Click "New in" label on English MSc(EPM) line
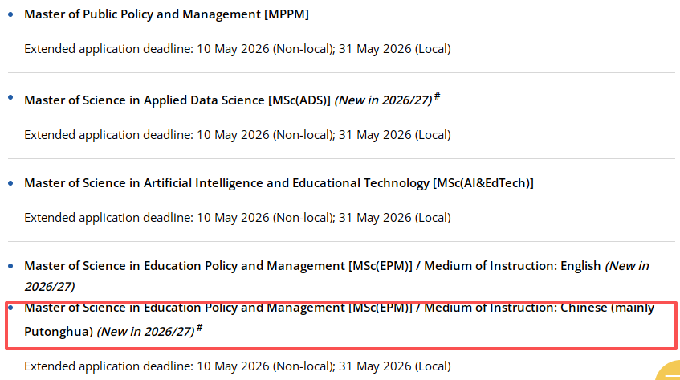 click(626, 266)
